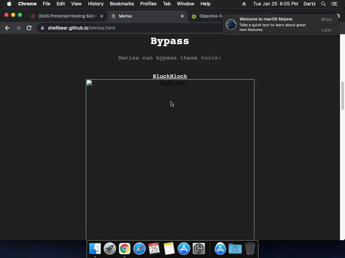Open the File menu
The width and height of the screenshot is (345, 258).
point(46,4)
